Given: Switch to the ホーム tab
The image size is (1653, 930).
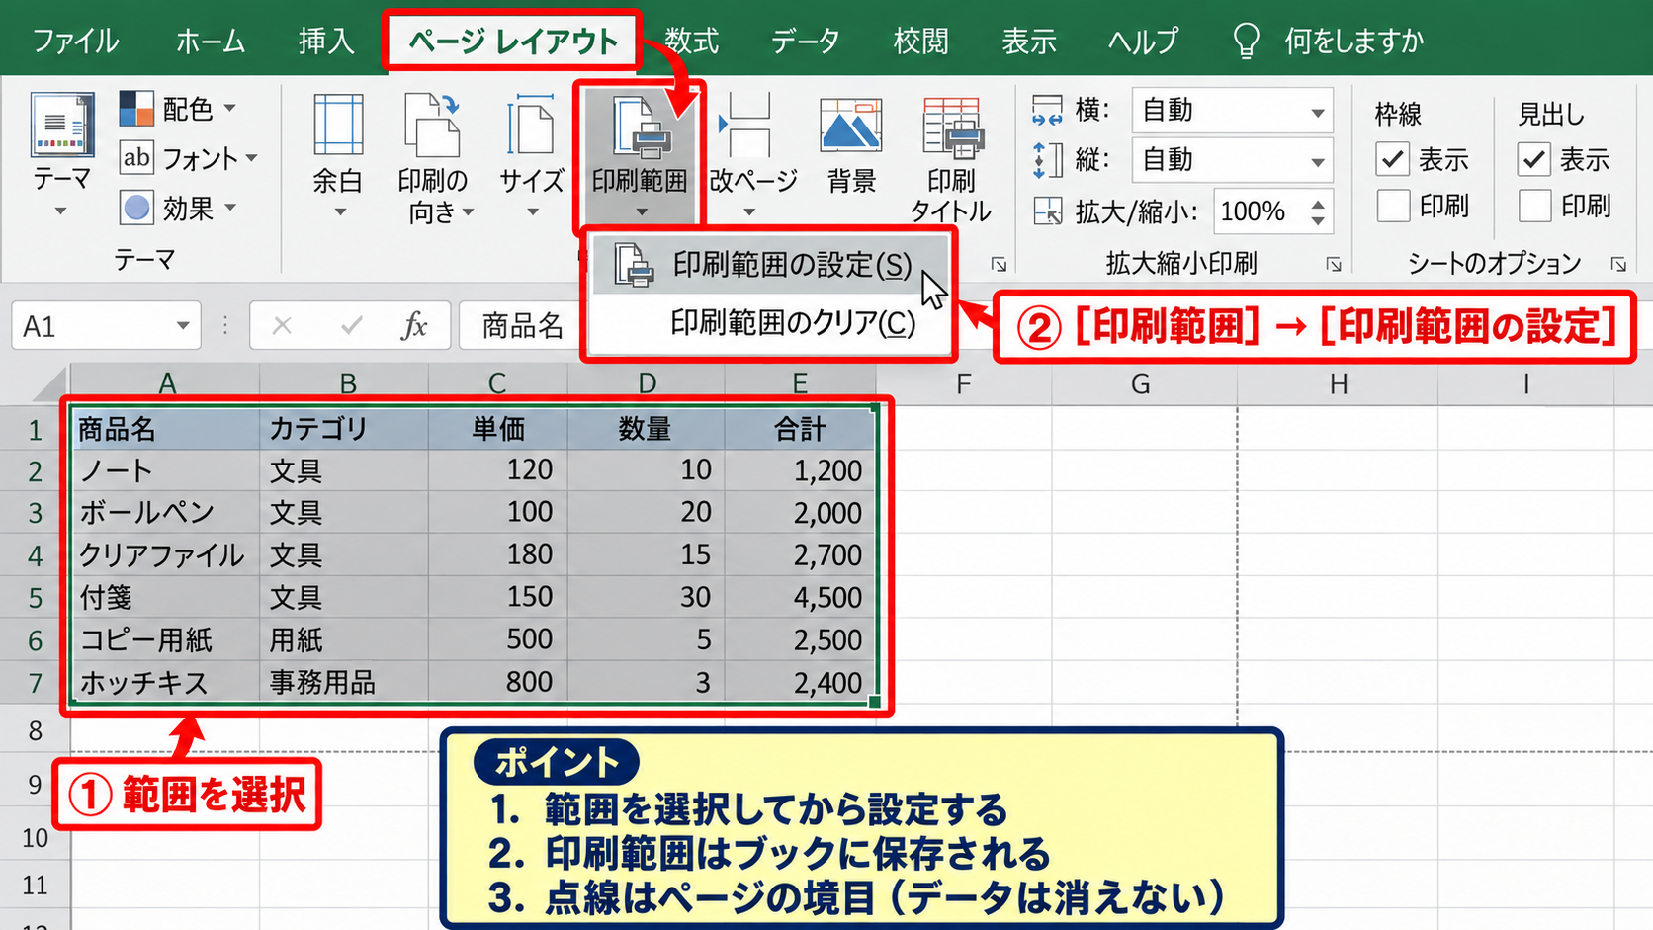Looking at the screenshot, I should 211,42.
